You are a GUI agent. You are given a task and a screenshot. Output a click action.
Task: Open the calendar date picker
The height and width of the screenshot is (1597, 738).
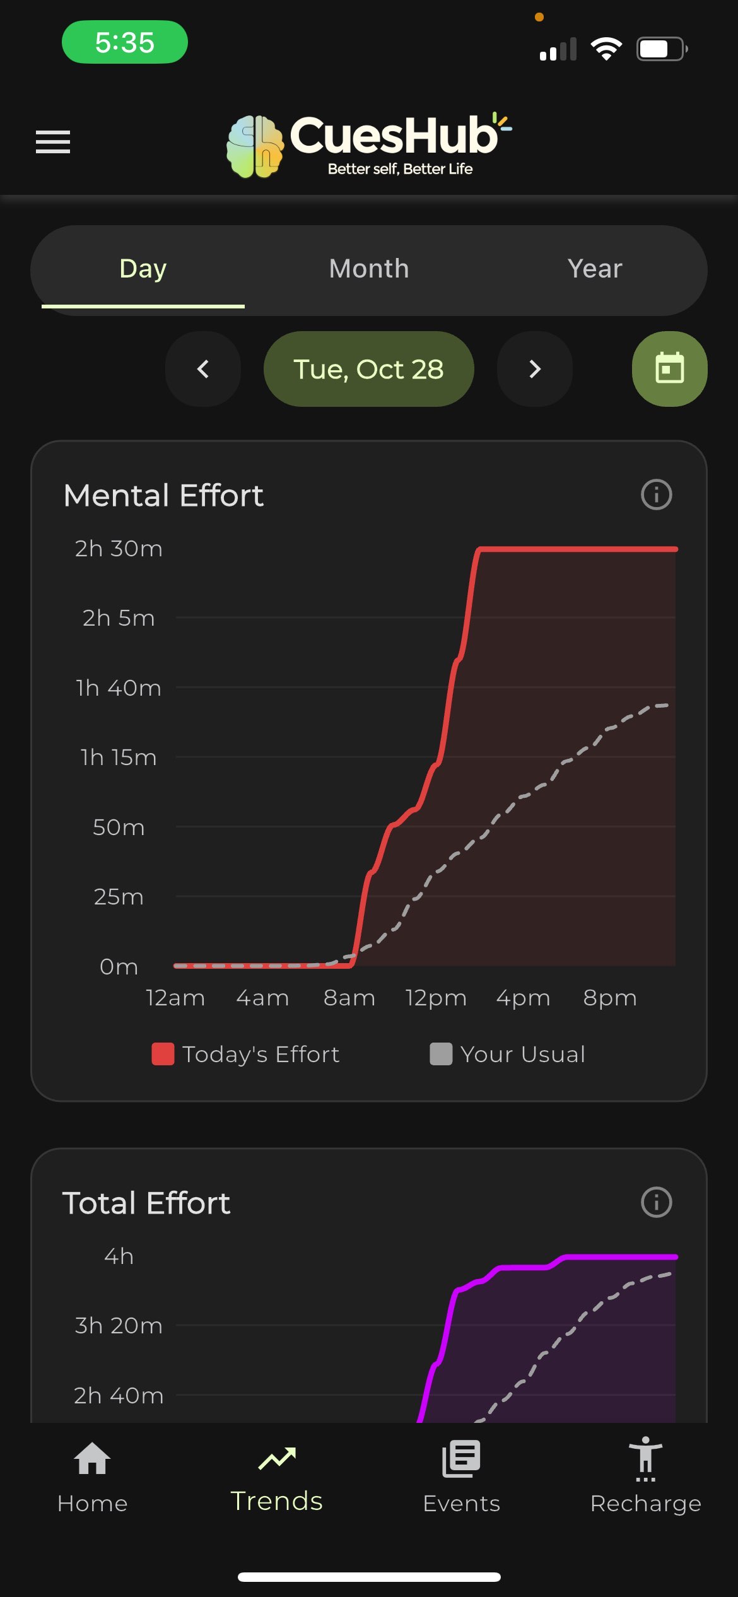click(669, 369)
